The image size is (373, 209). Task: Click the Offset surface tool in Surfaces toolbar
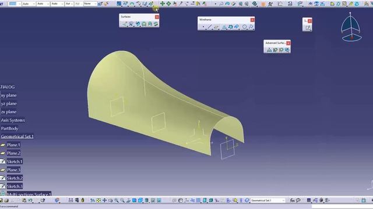[x=131, y=24]
